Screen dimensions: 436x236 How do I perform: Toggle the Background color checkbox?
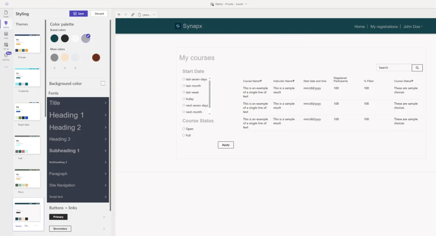[103, 84]
